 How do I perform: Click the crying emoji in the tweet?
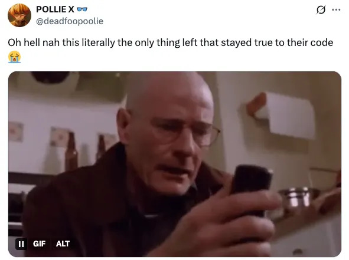pos(14,57)
